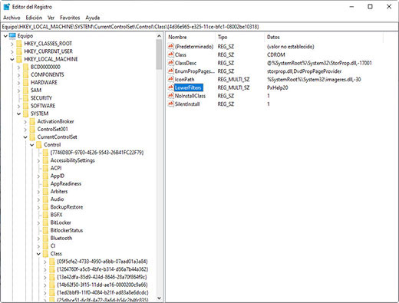This screenshot has width=399, height=303.
Task: Select the BitlockerStatus key
Action: pyautogui.click(x=67, y=230)
